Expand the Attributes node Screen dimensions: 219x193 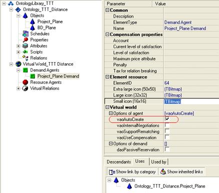(19, 46)
